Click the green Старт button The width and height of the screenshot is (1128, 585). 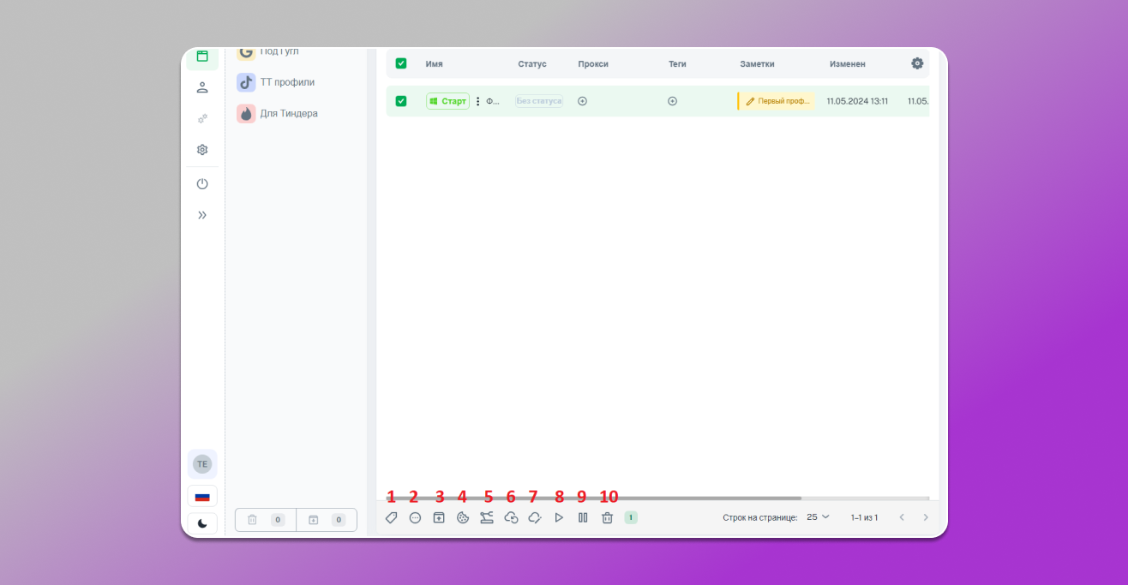447,101
